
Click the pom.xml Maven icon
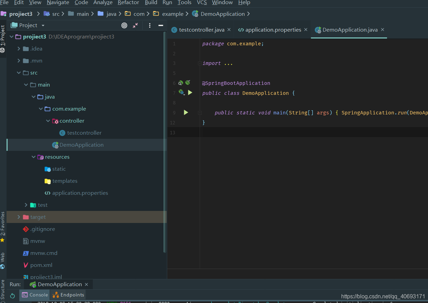25,265
